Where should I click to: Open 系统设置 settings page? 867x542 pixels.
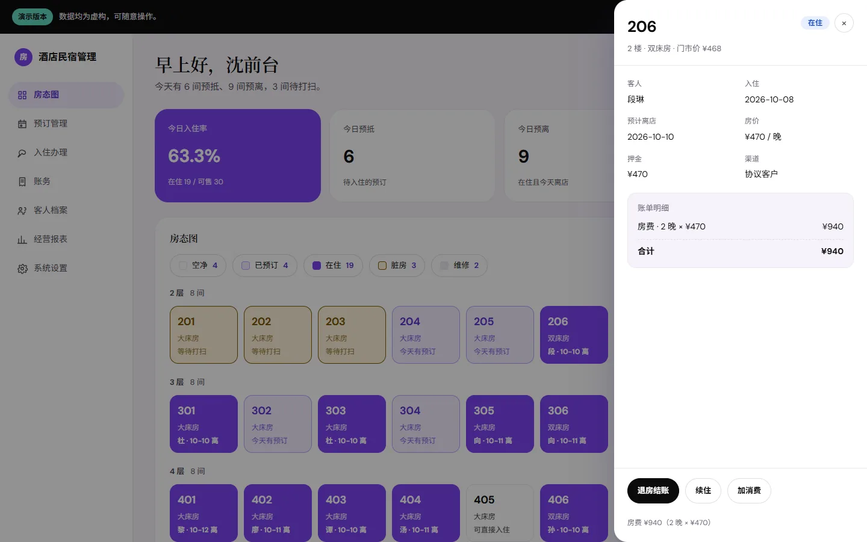coord(66,269)
